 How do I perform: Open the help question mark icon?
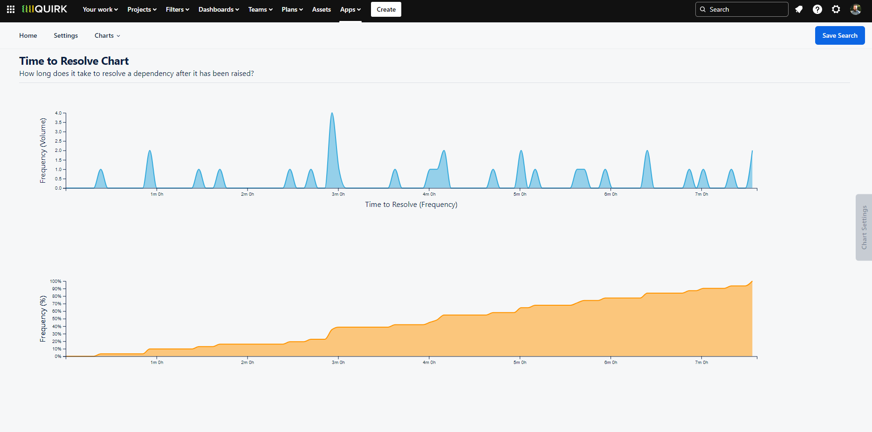pyautogui.click(x=817, y=9)
